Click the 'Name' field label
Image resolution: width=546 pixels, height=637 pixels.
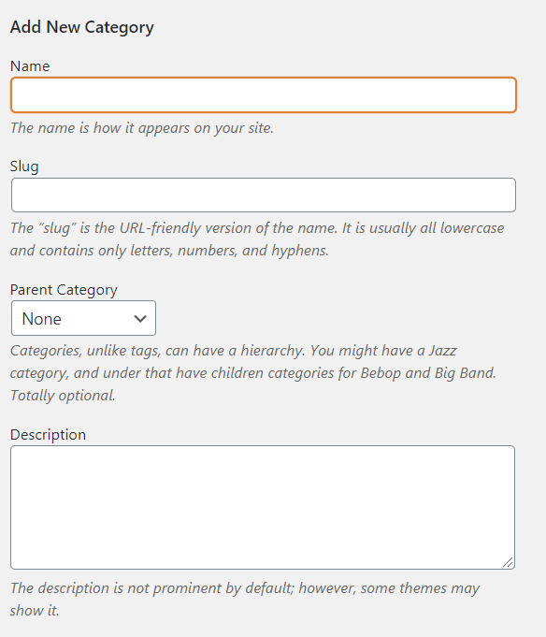(30, 66)
